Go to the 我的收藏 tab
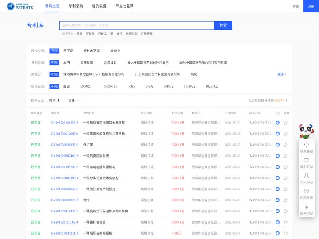 point(99,6)
